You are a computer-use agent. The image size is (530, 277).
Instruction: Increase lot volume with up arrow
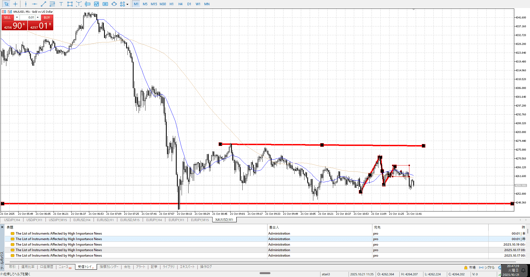[38, 17]
